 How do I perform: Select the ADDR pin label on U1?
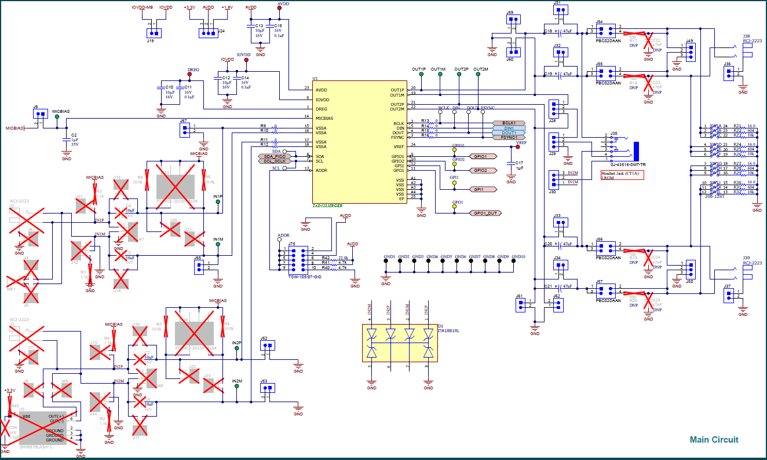(322, 170)
